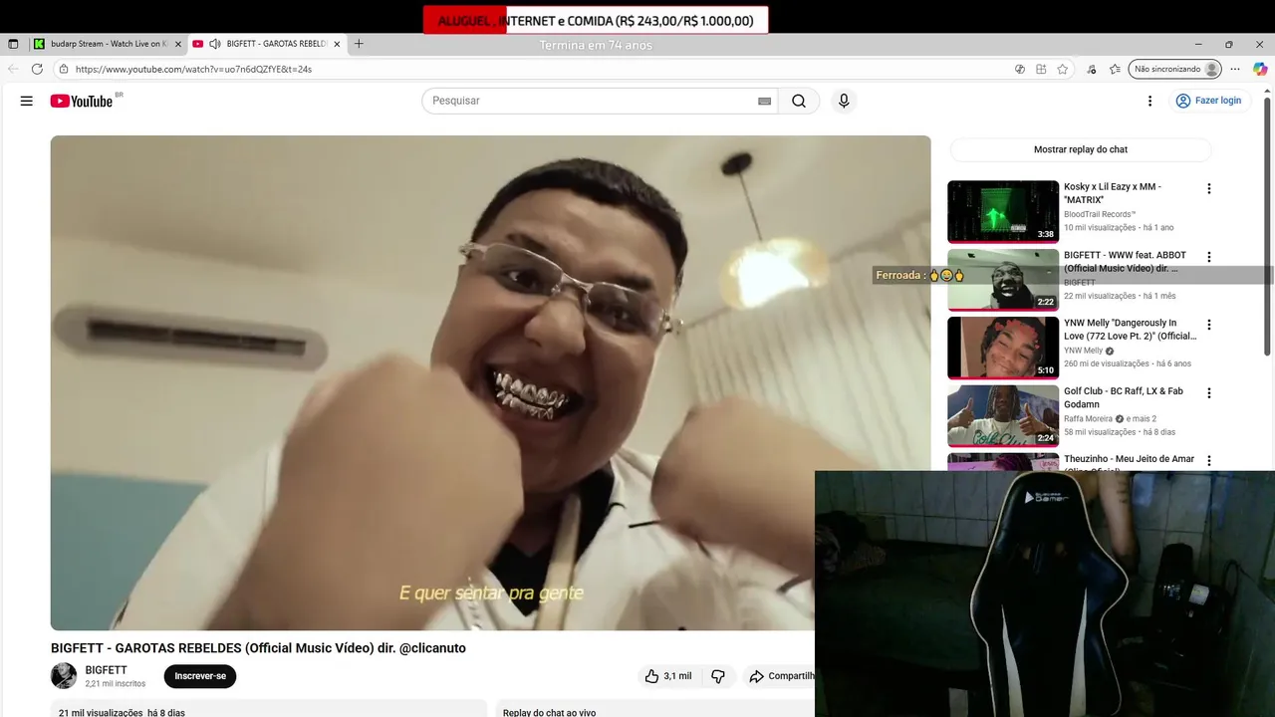This screenshot has width=1275, height=717.
Task: Open the BIGFETT WWW 2:22 thumbnail
Action: [1003, 280]
